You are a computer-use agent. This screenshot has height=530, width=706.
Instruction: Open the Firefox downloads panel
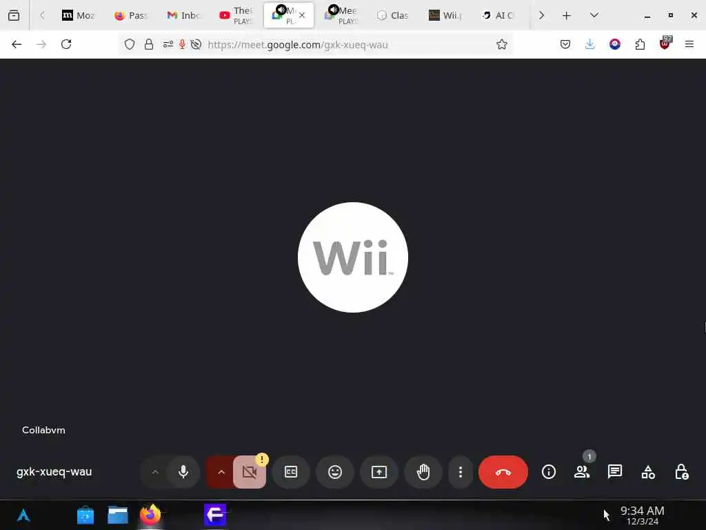tap(590, 44)
